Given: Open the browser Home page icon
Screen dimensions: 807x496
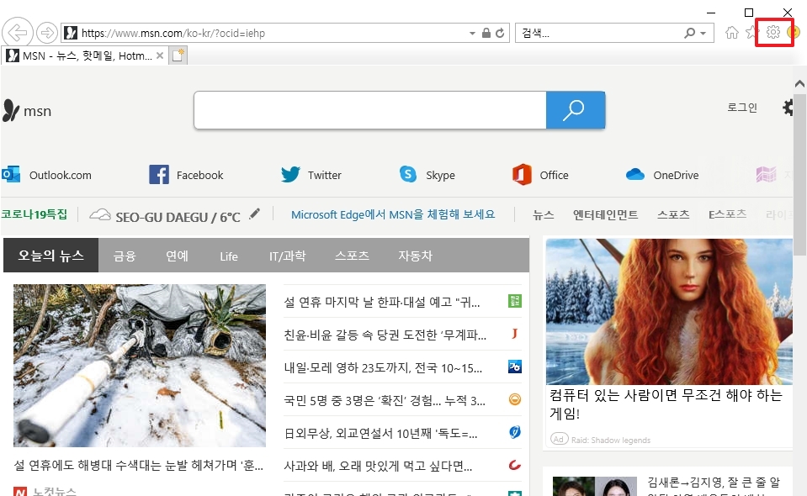Looking at the screenshot, I should (731, 33).
